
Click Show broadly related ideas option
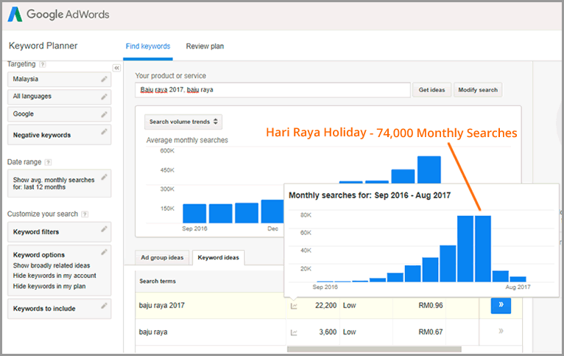coord(52,265)
